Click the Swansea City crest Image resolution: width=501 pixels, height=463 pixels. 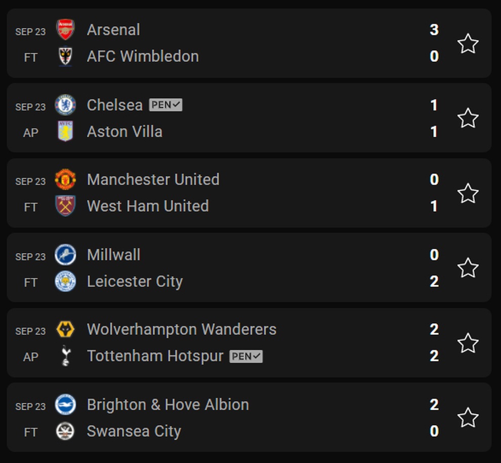tap(65, 431)
